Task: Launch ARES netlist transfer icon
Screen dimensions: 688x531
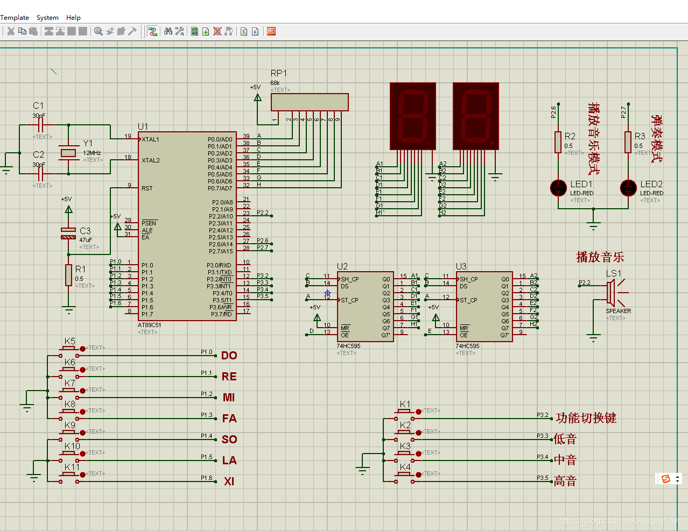Action: click(271, 31)
